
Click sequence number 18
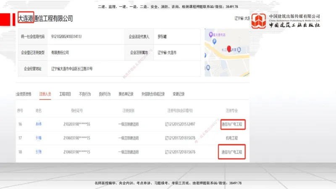20,152
